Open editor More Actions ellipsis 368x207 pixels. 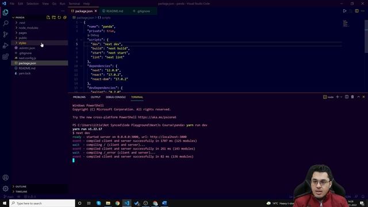click(x=363, y=11)
